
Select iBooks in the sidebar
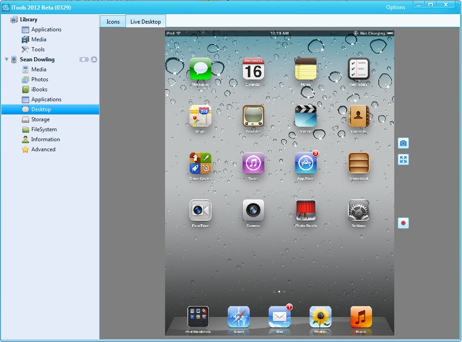click(x=39, y=89)
